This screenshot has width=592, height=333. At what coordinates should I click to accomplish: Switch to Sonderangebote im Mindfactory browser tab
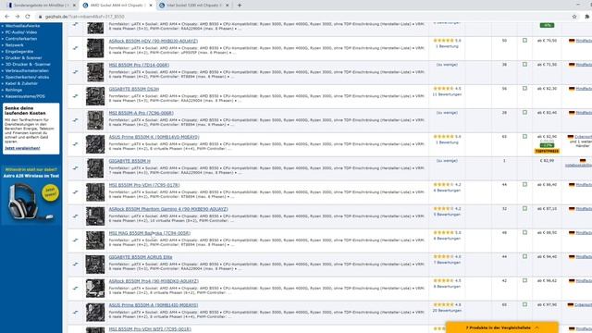point(40,6)
